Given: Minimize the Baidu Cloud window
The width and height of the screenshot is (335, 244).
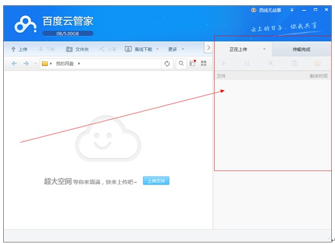Looking at the screenshot, I should point(304,10).
